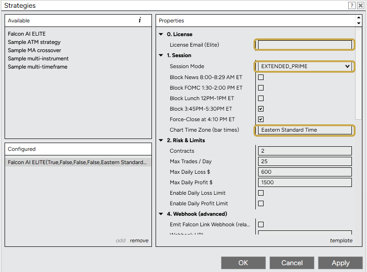Open the info icon in Available panel
This screenshot has height=272, width=367.
pos(140,20)
